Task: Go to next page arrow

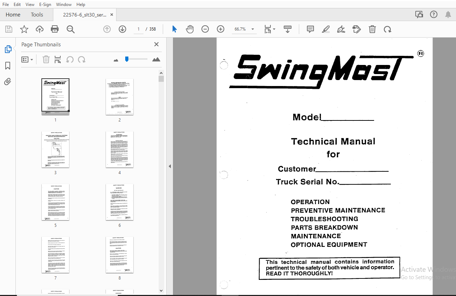Action: pyautogui.click(x=122, y=29)
